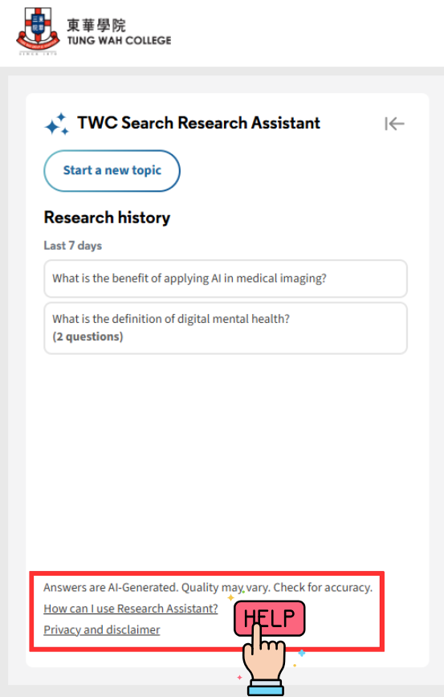Collapse the Research Assistant panel with arrow icon
The image size is (444, 697).
pos(394,124)
